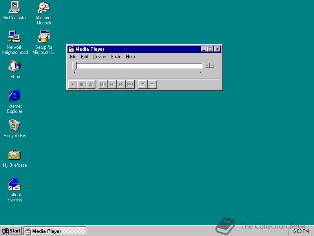Maximize the Media Player window
This screenshot has width=314, height=236.
pos(210,49)
